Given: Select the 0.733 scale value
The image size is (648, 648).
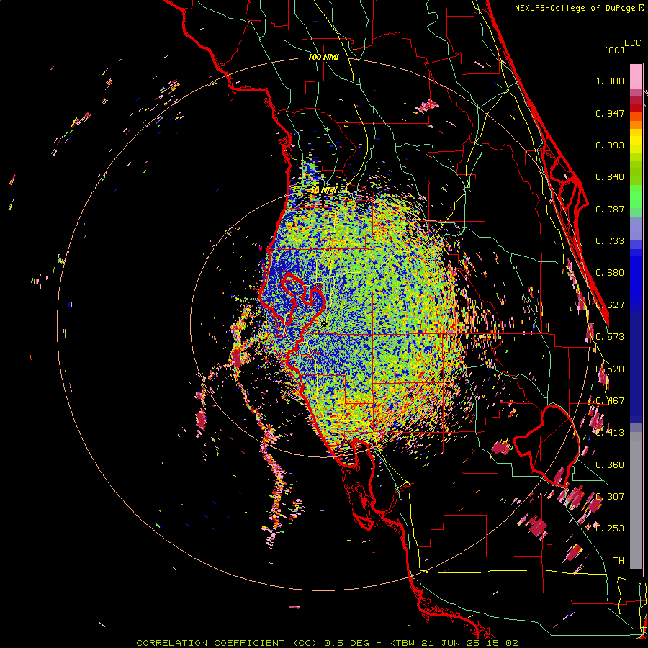Looking at the screenshot, I should (610, 241).
